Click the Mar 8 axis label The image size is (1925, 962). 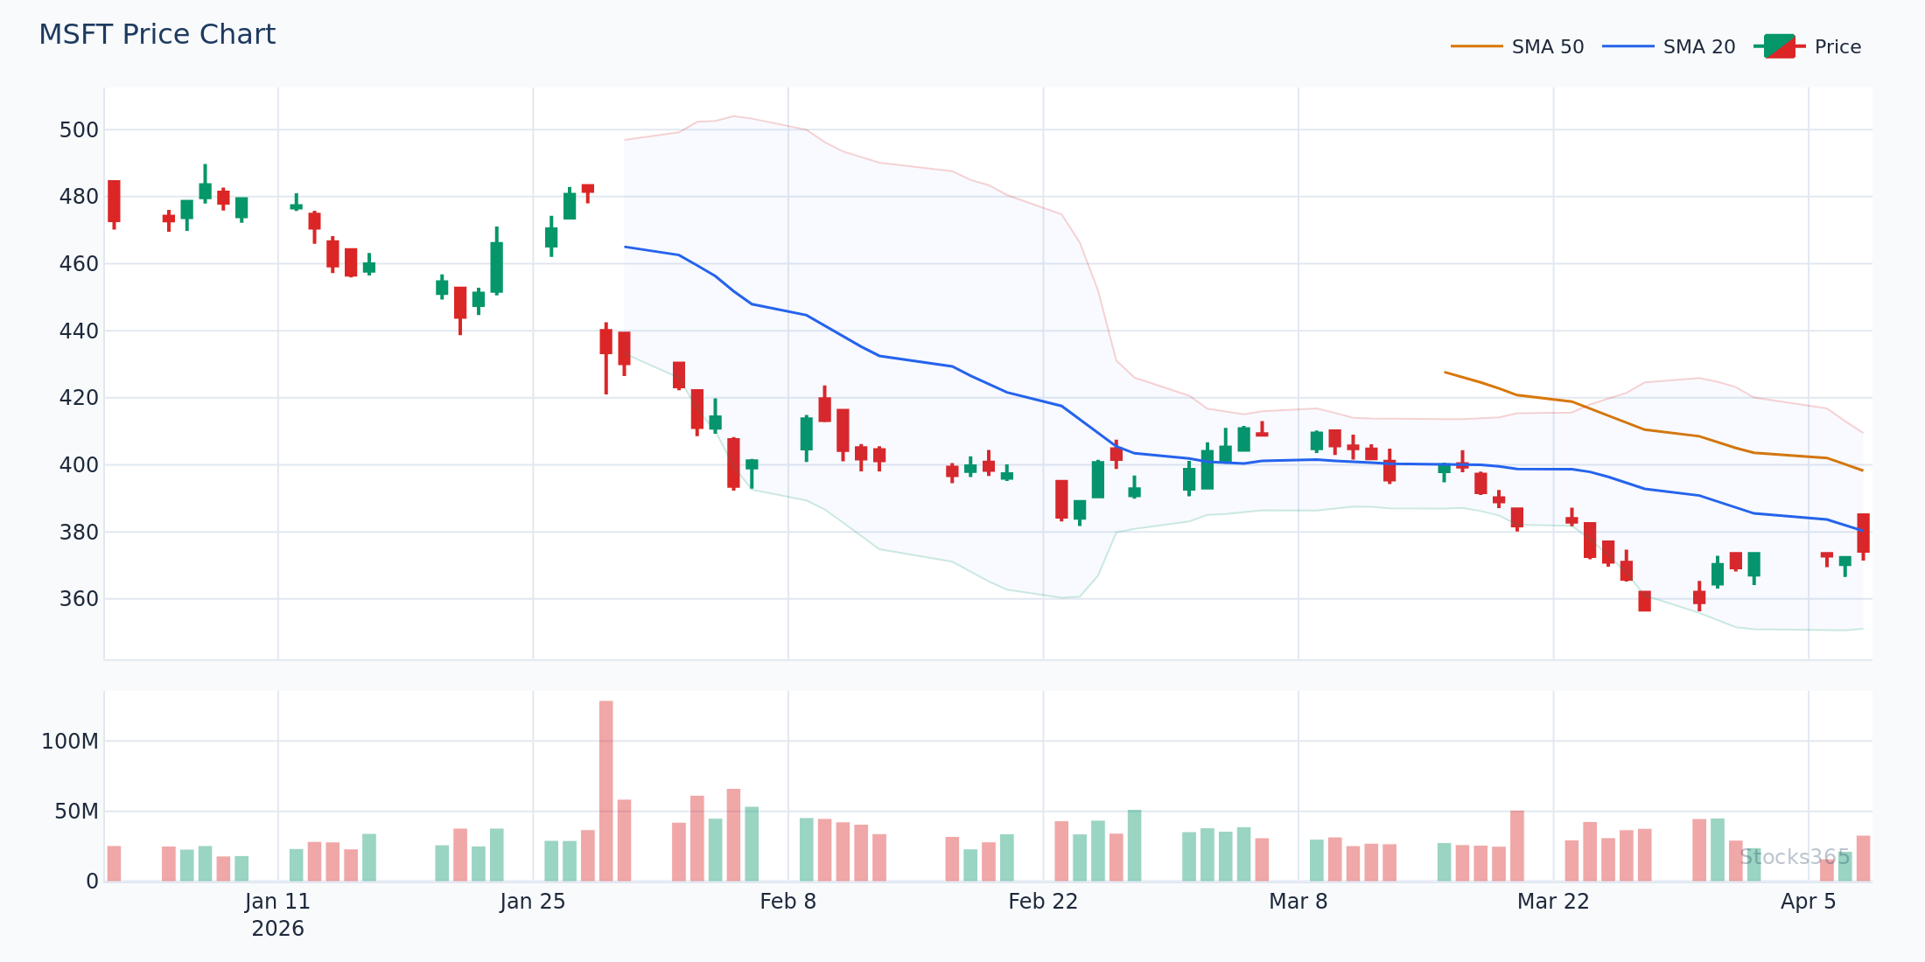click(x=1300, y=901)
